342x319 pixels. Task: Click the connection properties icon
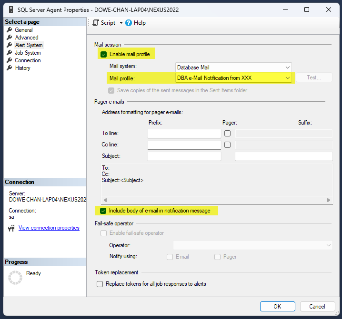pyautogui.click(x=12, y=228)
